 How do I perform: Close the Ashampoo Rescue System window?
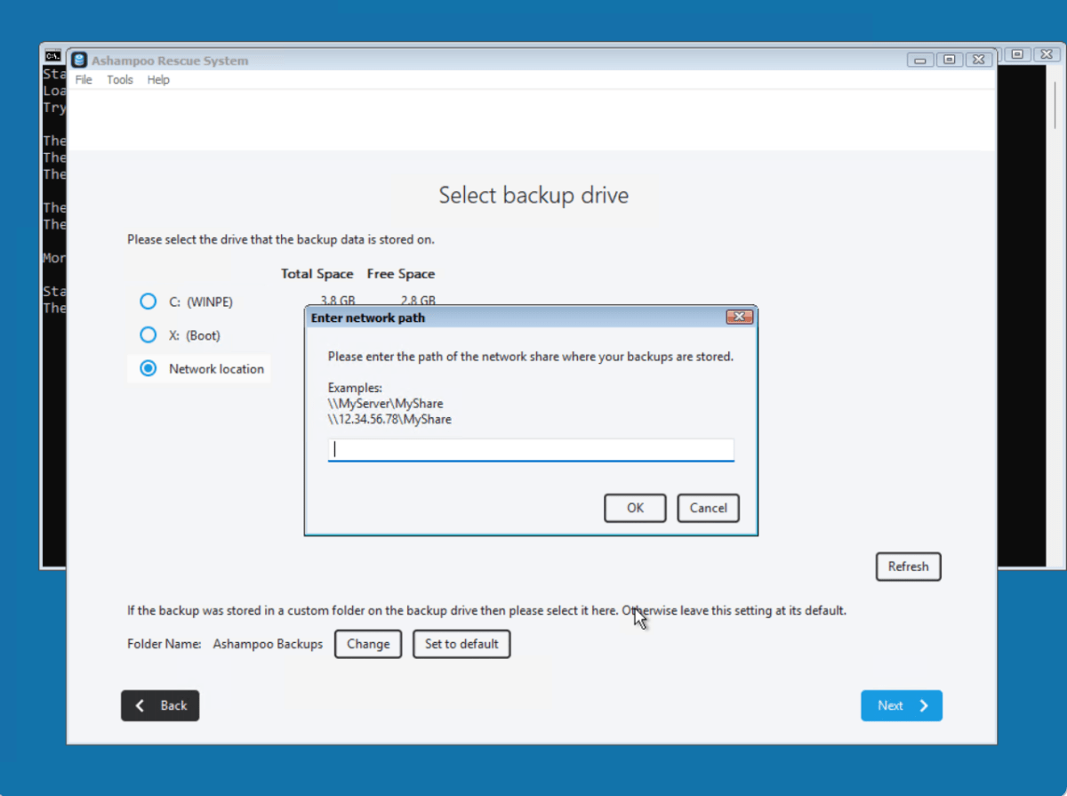coord(978,60)
